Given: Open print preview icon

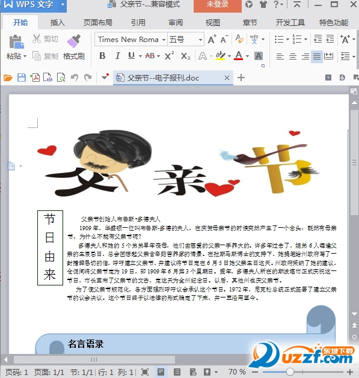Looking at the screenshot, I should [61, 78].
